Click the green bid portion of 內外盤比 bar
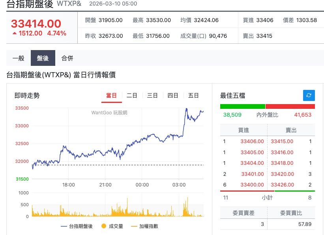The height and width of the screenshot is (235, 324). pos(243,106)
